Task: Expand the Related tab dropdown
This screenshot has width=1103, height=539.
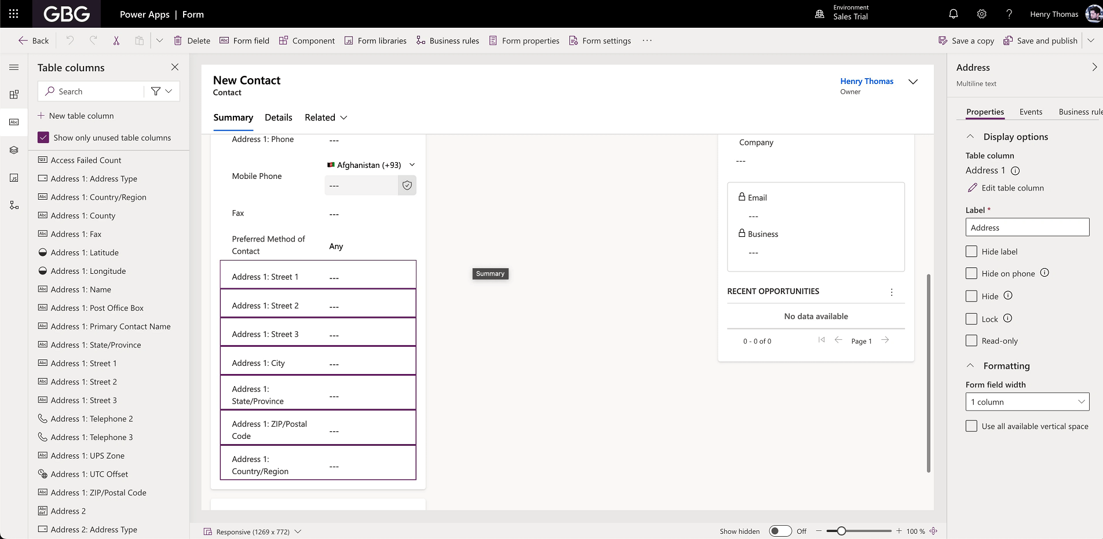Action: [344, 118]
